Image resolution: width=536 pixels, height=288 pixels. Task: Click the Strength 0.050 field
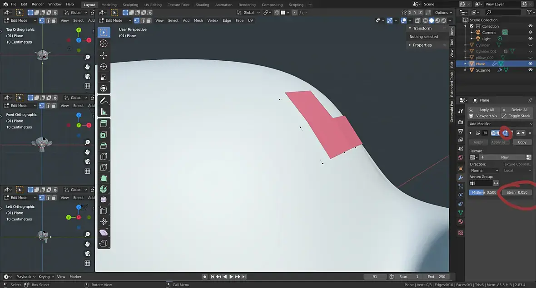(x=517, y=192)
